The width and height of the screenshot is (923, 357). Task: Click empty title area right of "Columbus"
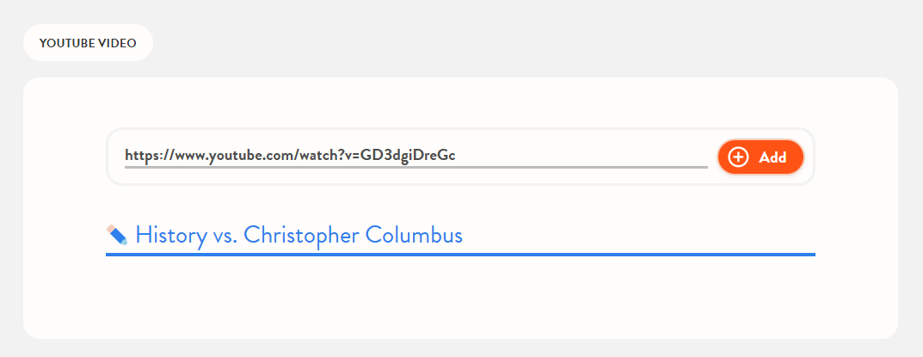click(x=637, y=235)
